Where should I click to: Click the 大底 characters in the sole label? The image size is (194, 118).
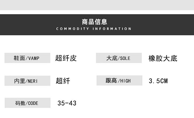[112, 58]
